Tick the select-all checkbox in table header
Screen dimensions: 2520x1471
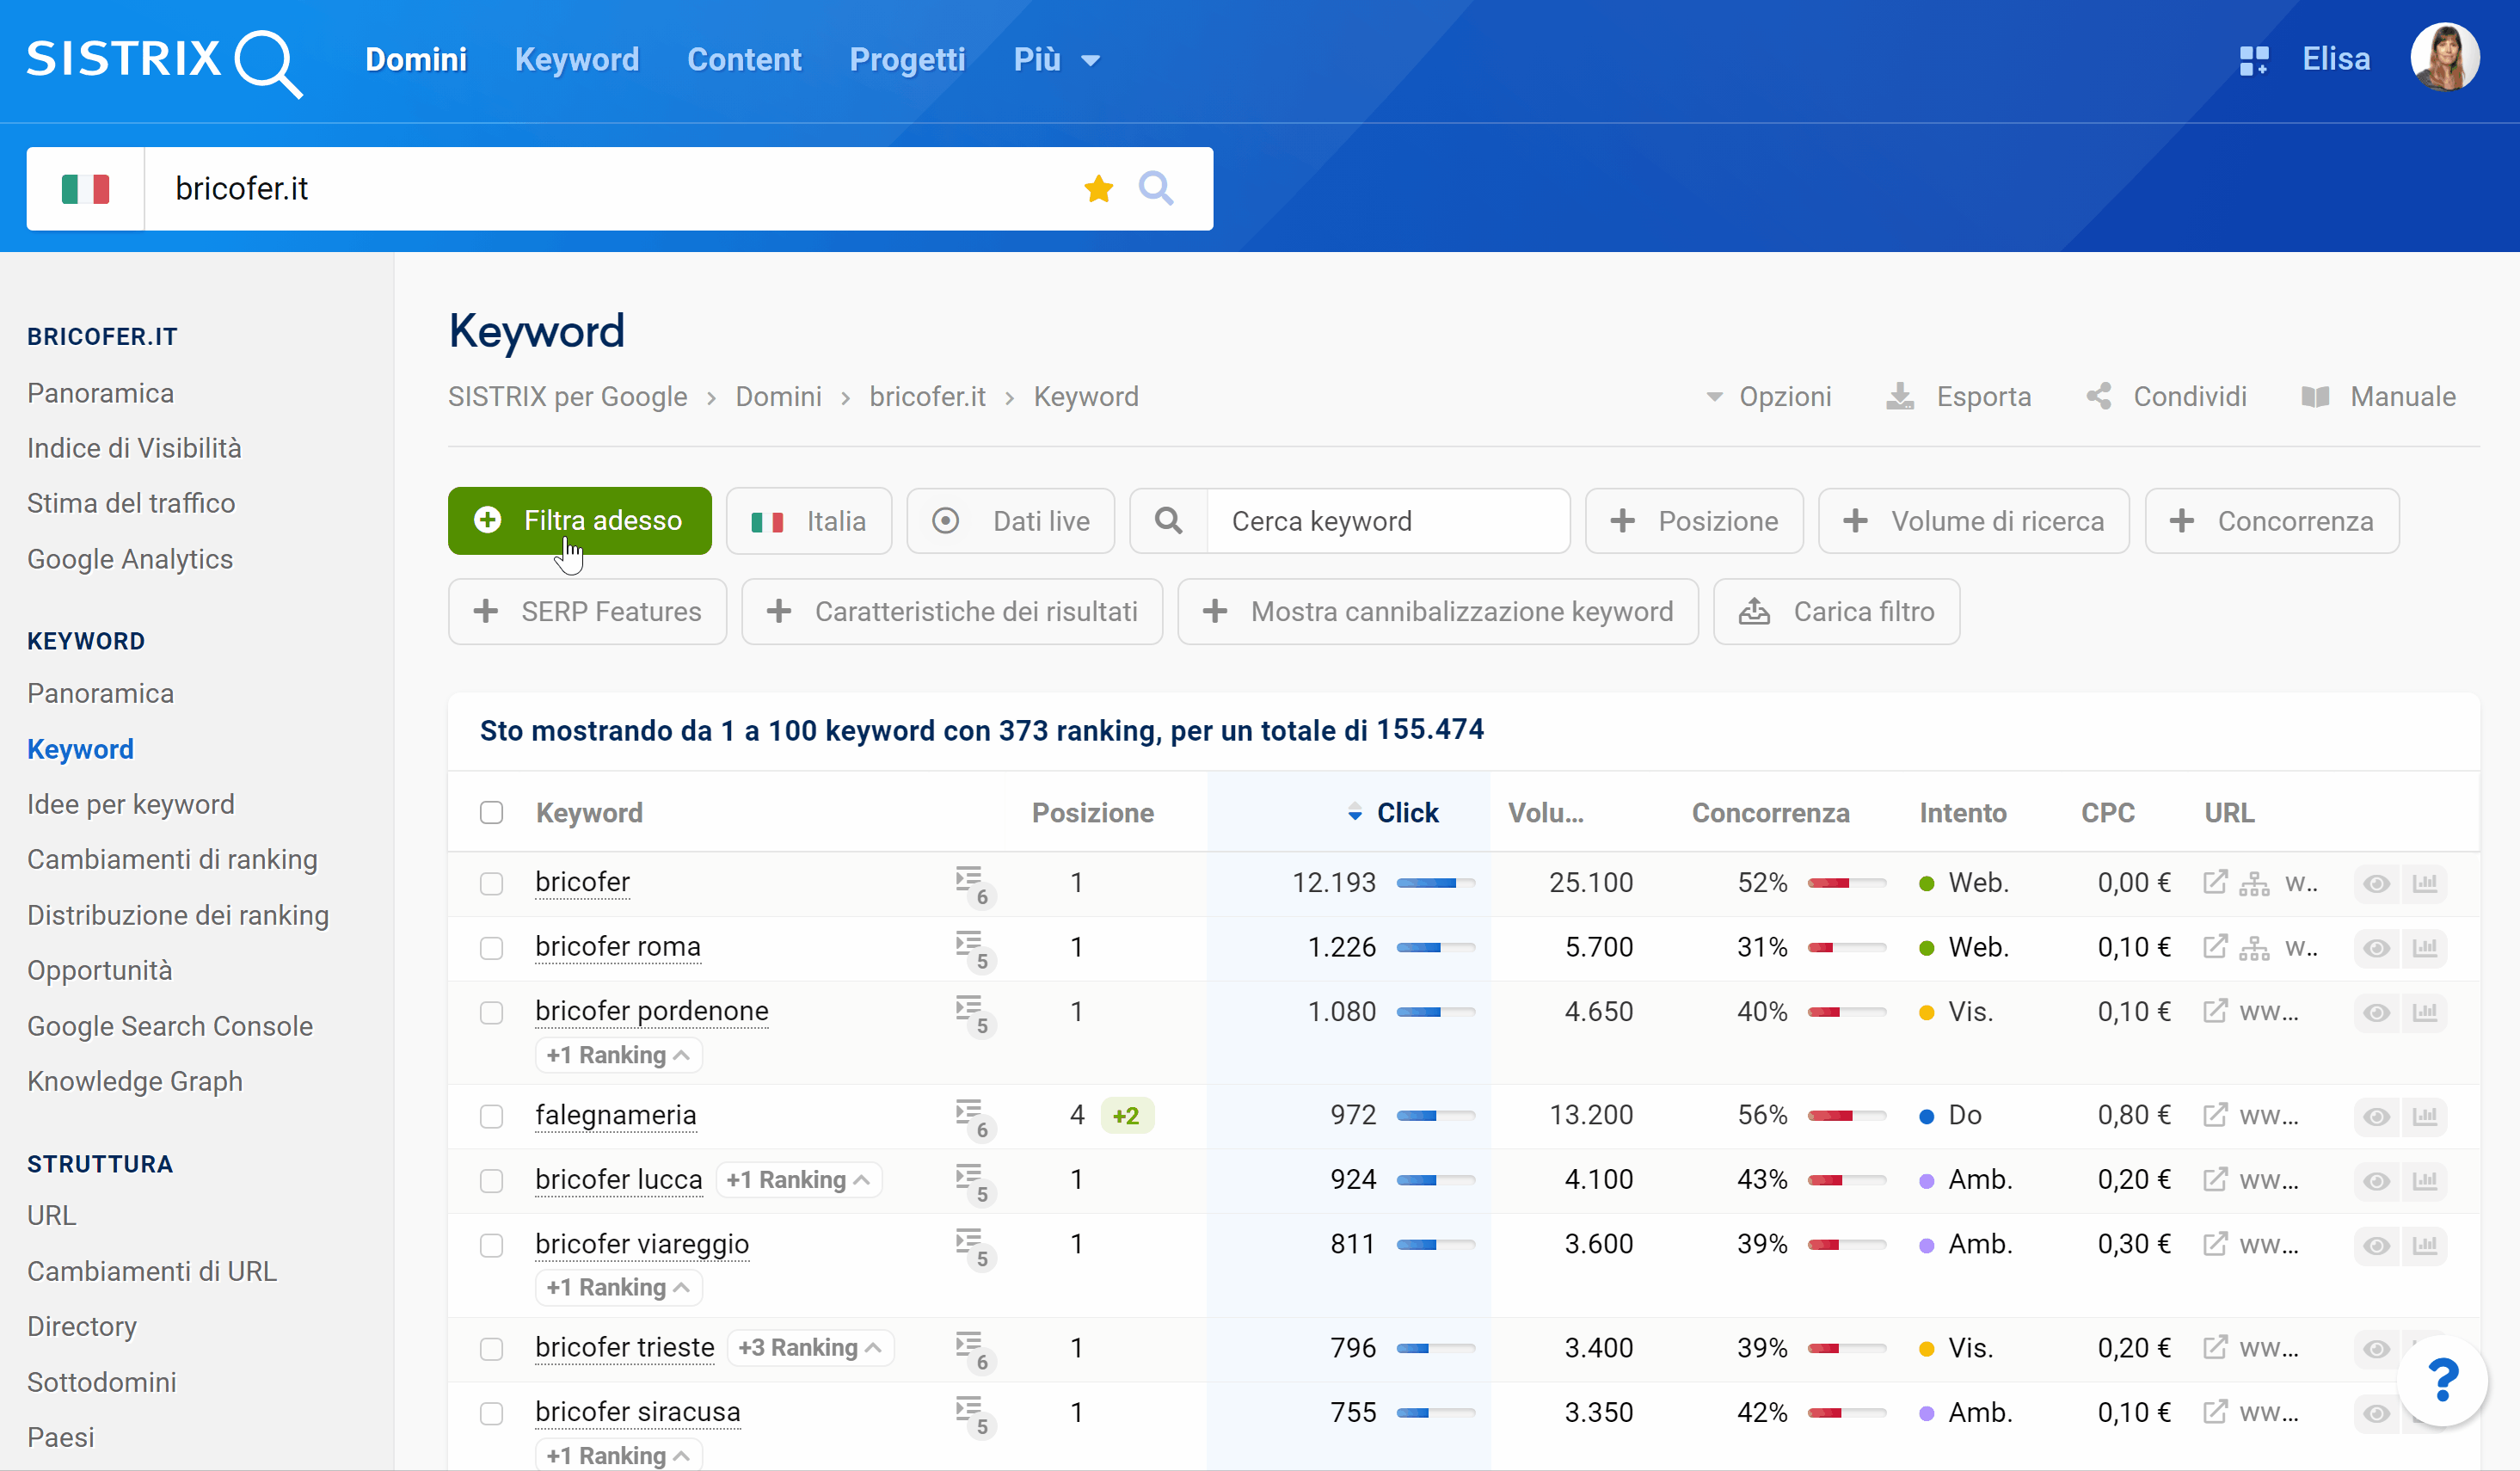(x=491, y=812)
